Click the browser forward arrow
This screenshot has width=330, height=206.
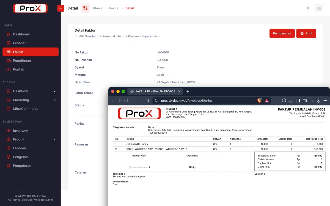(x=120, y=101)
